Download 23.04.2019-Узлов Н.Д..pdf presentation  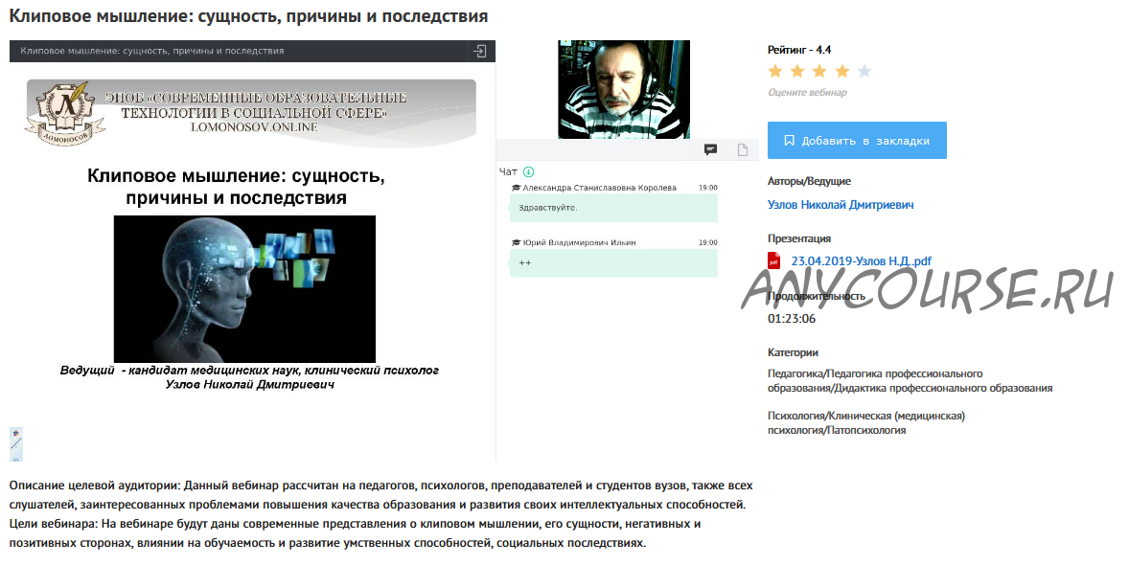pos(862,261)
